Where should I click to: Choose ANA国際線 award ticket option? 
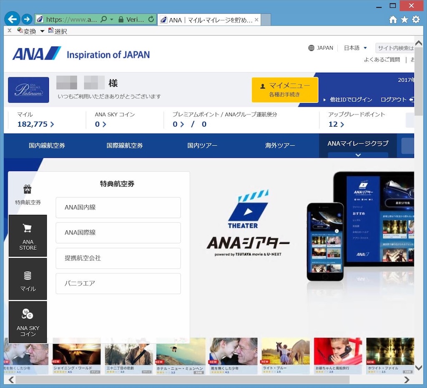coord(118,233)
